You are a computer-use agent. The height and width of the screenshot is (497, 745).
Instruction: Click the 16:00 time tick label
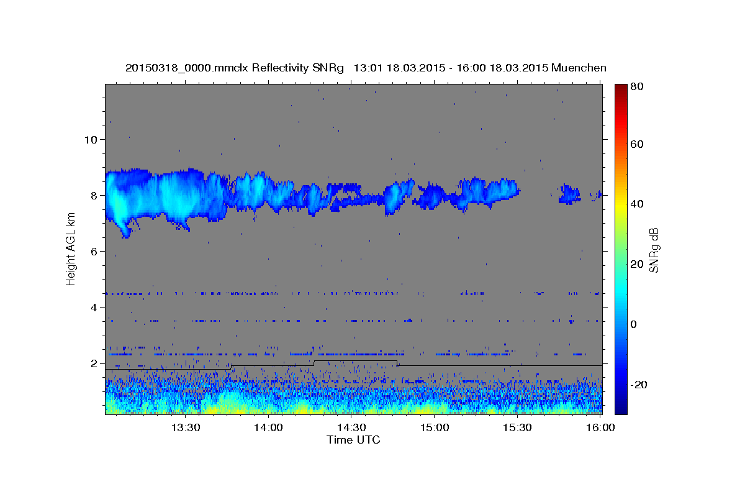(x=600, y=427)
